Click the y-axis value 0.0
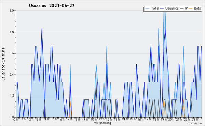The height and width of the screenshot is (126, 205). 12,117
